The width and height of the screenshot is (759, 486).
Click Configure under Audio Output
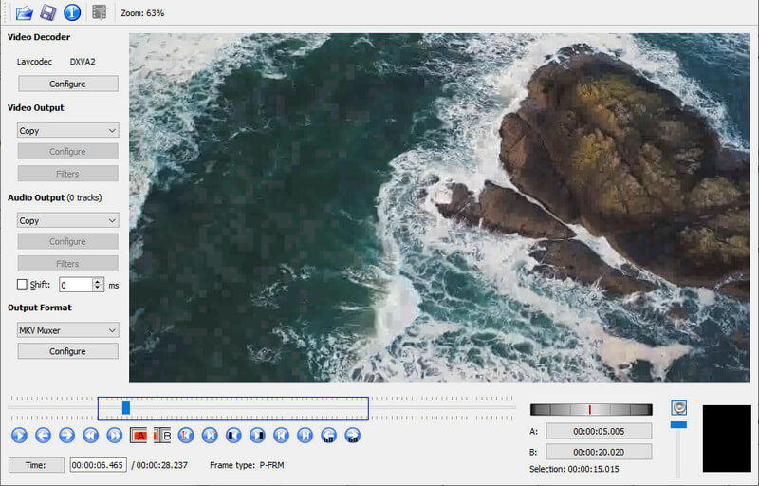pos(67,241)
